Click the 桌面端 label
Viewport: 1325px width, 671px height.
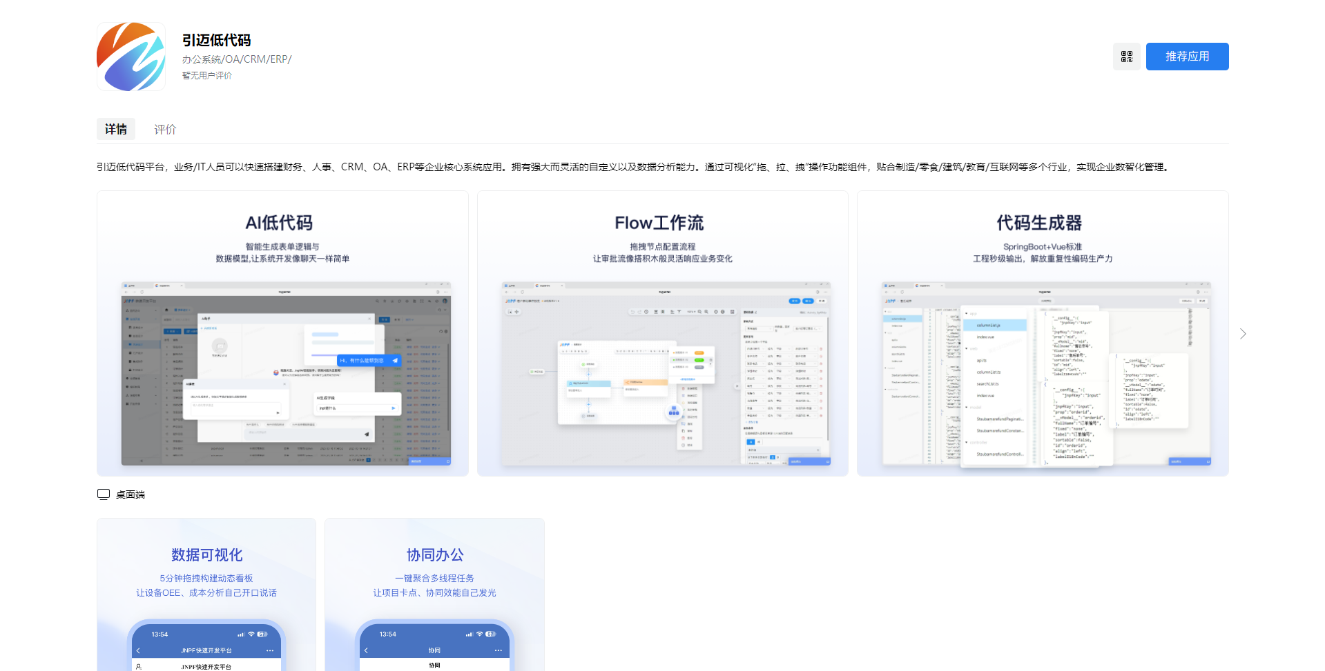(x=130, y=494)
